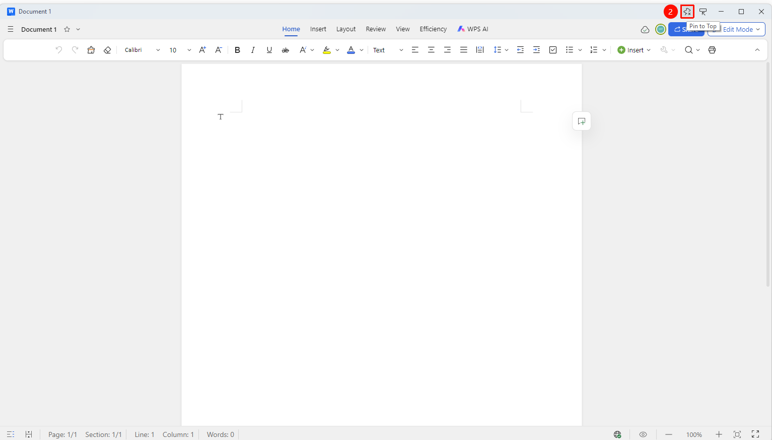The image size is (772, 440).
Task: Open the comment panel icon beside page
Action: [x=582, y=121]
